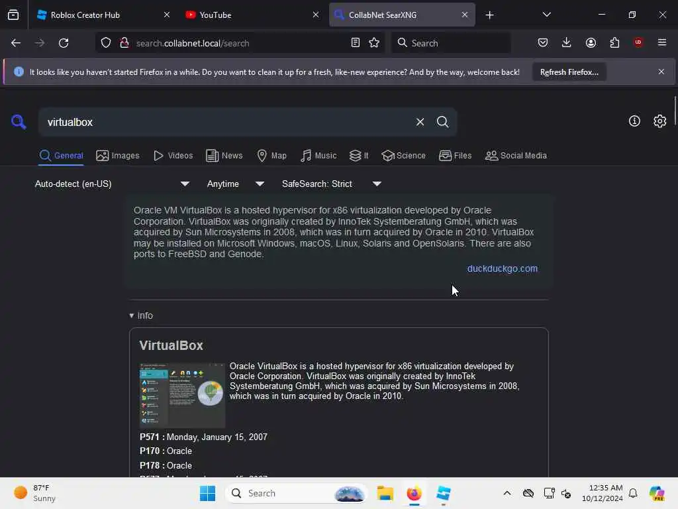The image size is (678, 509).
Task: Click the VirtualBox infobox heading
Action: click(171, 345)
